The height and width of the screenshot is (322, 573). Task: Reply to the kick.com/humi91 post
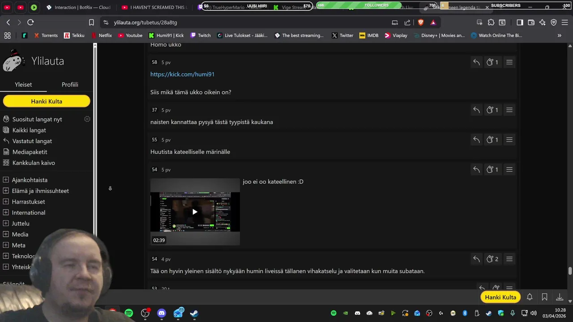pyautogui.click(x=476, y=62)
